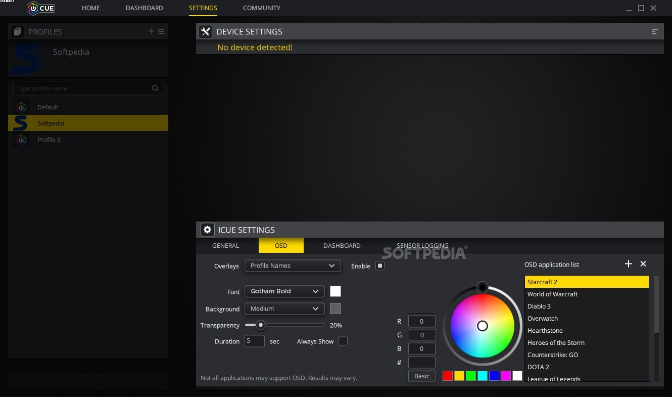Image resolution: width=672 pixels, height=397 pixels.
Task: Click the G color value field
Action: point(422,335)
